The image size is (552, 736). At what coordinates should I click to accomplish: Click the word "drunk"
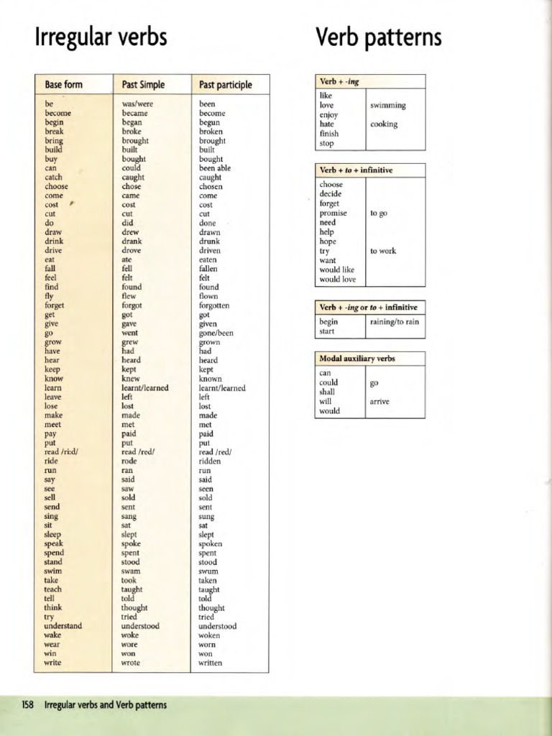[x=209, y=241]
